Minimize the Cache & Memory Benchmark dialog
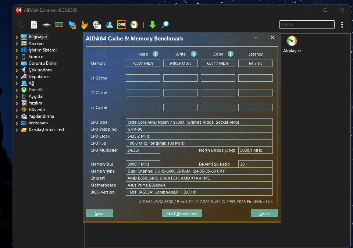The image size is (353, 248). point(256,38)
